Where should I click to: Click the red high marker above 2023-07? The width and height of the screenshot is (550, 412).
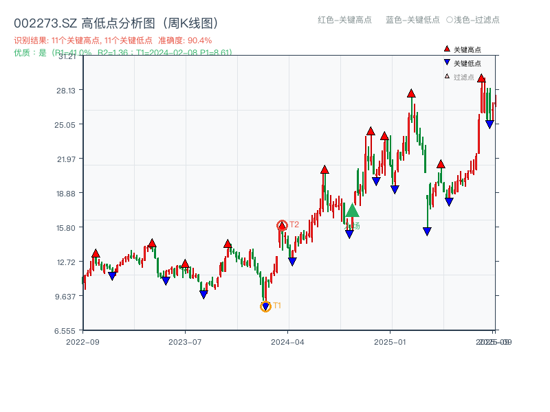pyautogui.click(x=185, y=264)
